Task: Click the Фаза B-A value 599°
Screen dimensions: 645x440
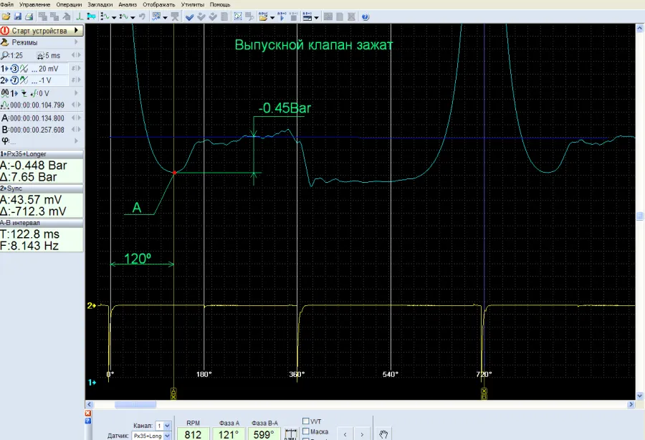Action: point(264,434)
